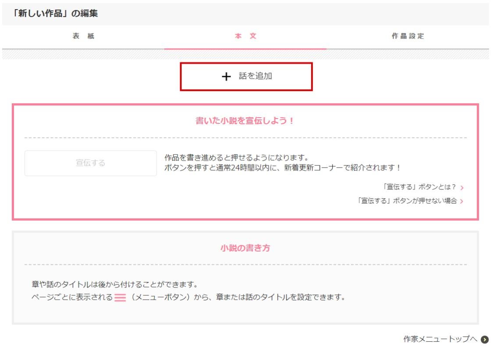Viewport: 493px width, 357px height.
Task: Click the chevron after ボタンが押せない場合
Action: (x=462, y=201)
